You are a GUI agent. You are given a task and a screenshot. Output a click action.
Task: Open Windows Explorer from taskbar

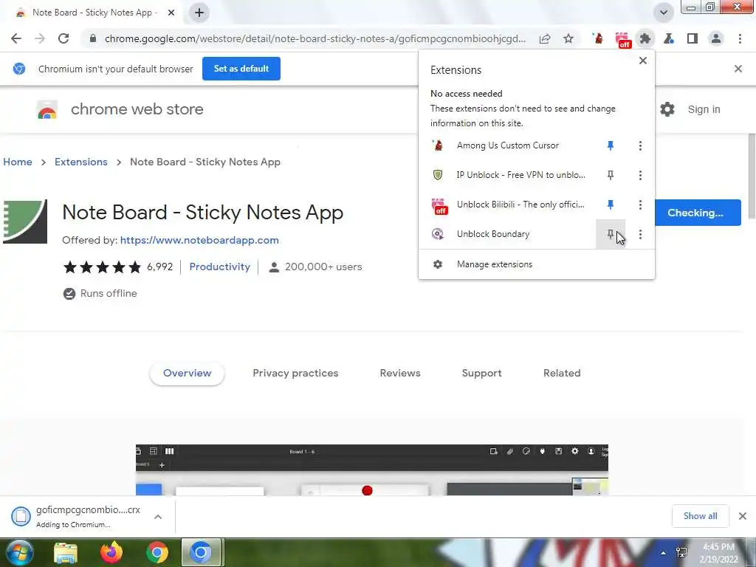click(x=66, y=552)
